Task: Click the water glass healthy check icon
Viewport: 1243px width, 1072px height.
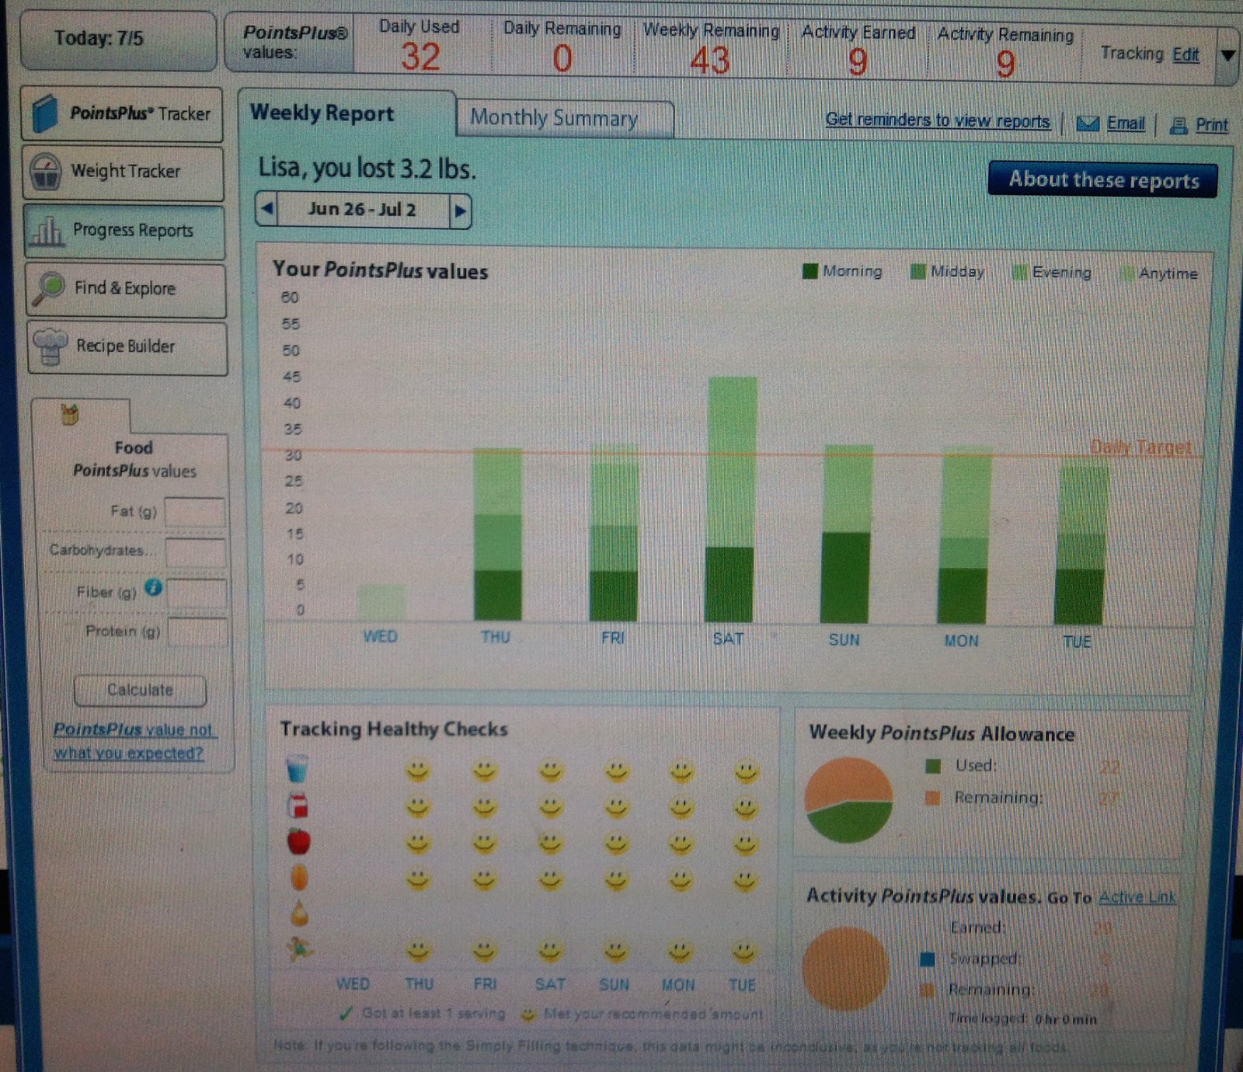Action: tap(297, 769)
